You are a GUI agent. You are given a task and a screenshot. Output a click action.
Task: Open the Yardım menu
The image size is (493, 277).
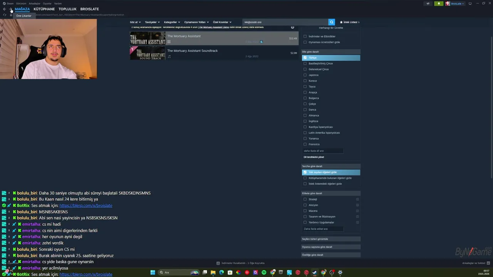(58, 3)
